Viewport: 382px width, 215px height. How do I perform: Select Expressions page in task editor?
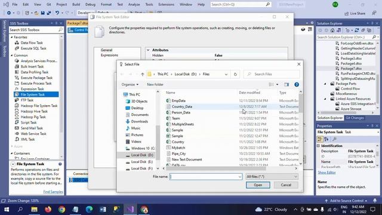109,56
